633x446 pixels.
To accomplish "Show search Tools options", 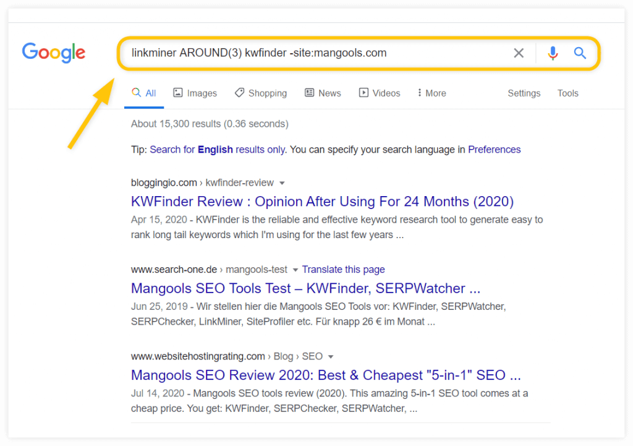I will pos(567,93).
